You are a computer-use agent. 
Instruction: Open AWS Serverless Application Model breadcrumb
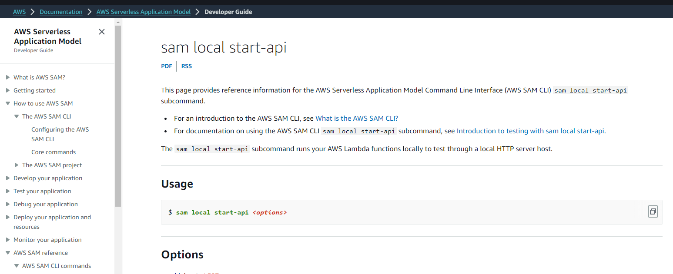coord(144,12)
